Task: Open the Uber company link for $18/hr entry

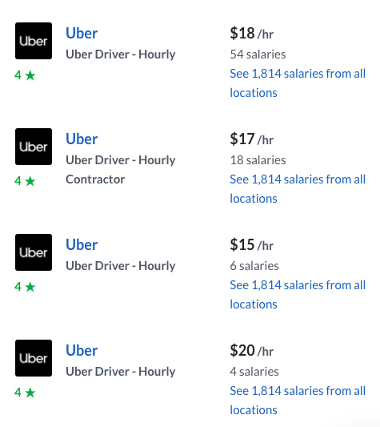Action: click(82, 33)
